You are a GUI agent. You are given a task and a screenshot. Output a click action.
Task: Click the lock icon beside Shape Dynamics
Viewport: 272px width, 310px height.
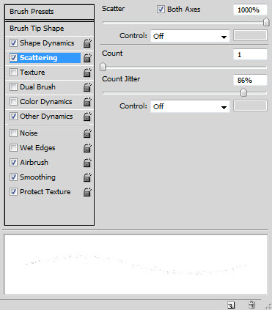[x=87, y=43]
